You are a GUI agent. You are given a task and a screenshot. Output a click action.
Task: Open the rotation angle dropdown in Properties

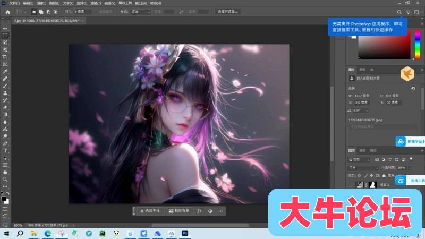(367, 110)
